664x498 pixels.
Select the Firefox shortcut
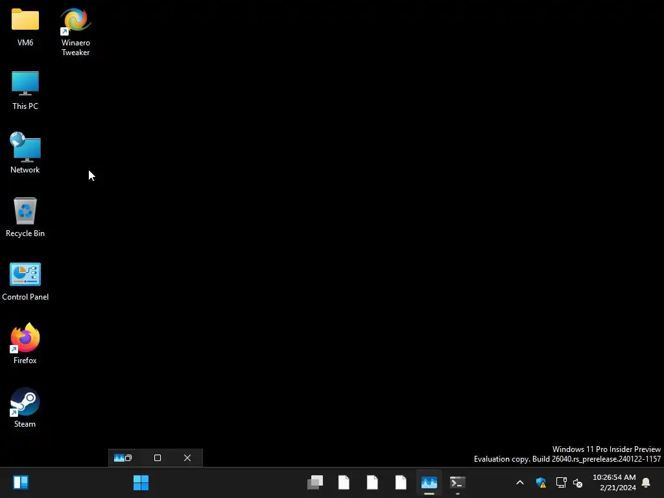coord(25,344)
